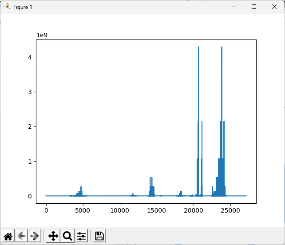
Task: Click the 1e9 scale label above axis
Action: click(42, 35)
